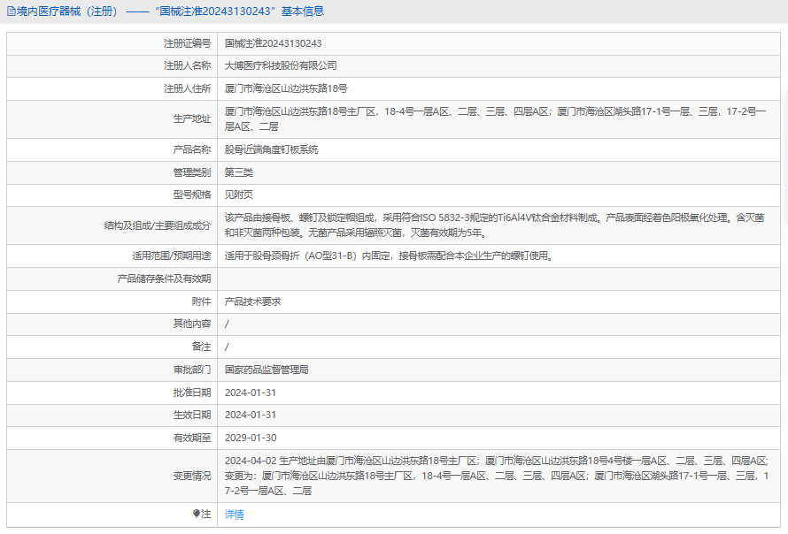
Task: Open the 详情 link in the note row
Action: pos(234,515)
